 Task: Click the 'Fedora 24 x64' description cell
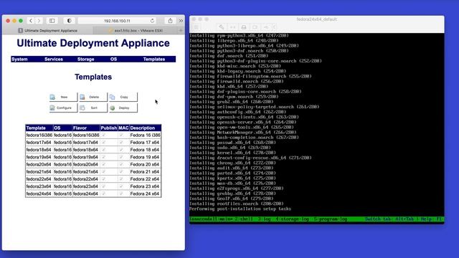[x=145, y=193]
